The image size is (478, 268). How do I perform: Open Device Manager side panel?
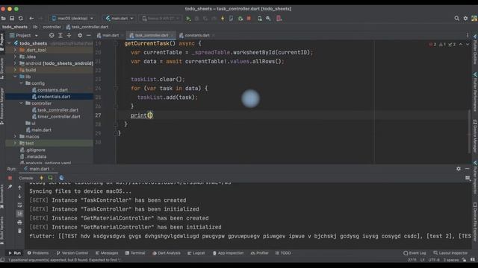(475, 135)
